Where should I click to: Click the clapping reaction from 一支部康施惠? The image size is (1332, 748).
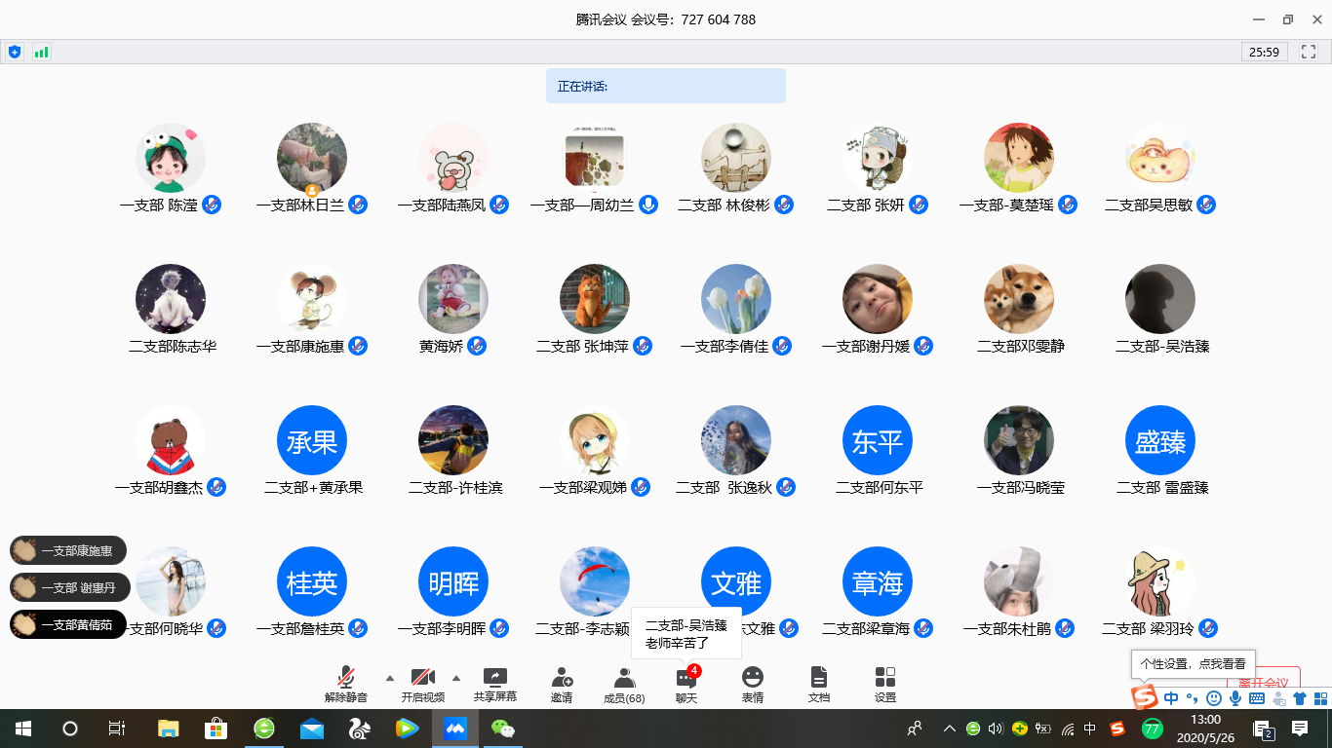[x=68, y=550]
